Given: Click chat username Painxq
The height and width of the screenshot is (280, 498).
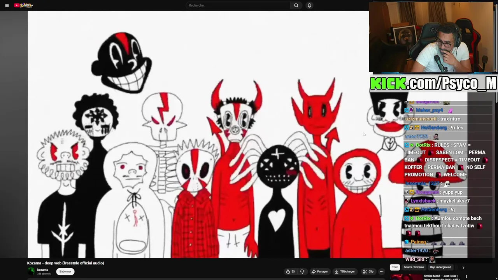Looking at the screenshot, I should click(x=418, y=242).
